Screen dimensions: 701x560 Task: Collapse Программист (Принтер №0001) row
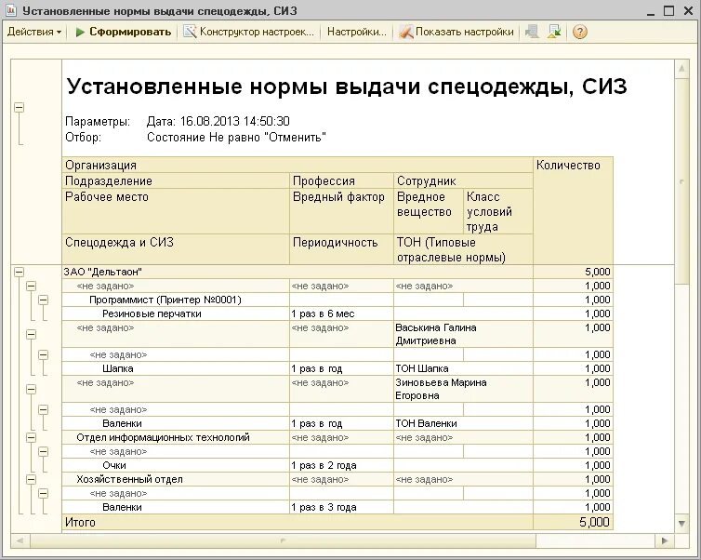coord(43,300)
